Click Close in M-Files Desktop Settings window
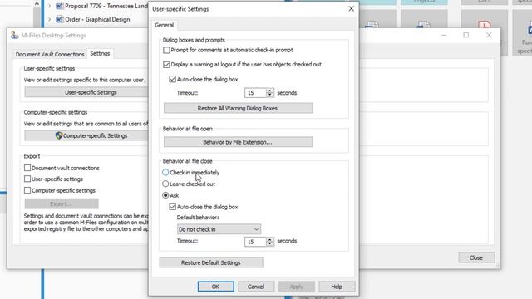 pyautogui.click(x=476, y=258)
